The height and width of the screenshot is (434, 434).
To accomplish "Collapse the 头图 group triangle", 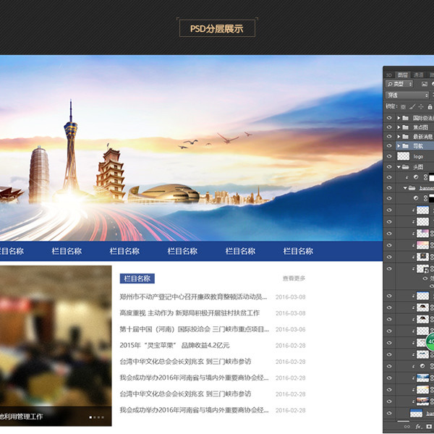I will pyautogui.click(x=399, y=167).
